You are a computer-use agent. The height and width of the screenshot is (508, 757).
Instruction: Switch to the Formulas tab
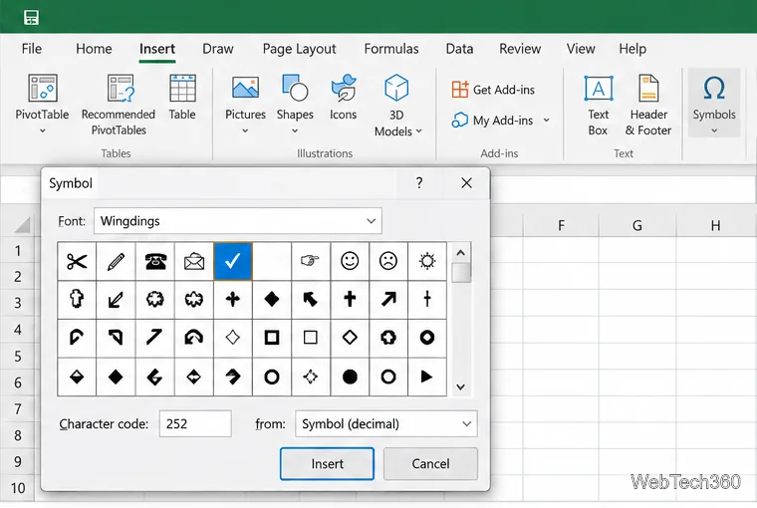click(x=391, y=49)
